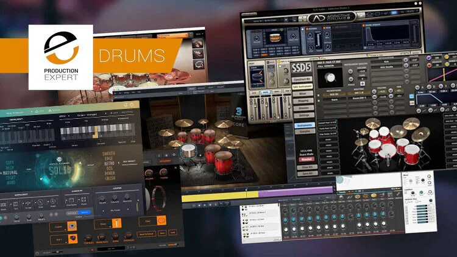
Task: Toggle Latch in the Solid plugin
Action: (x=114, y=113)
